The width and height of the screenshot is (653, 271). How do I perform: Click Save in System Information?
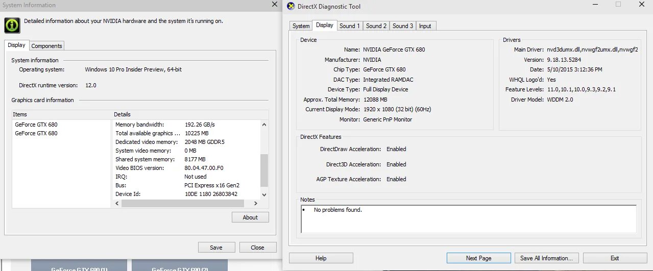point(216,248)
